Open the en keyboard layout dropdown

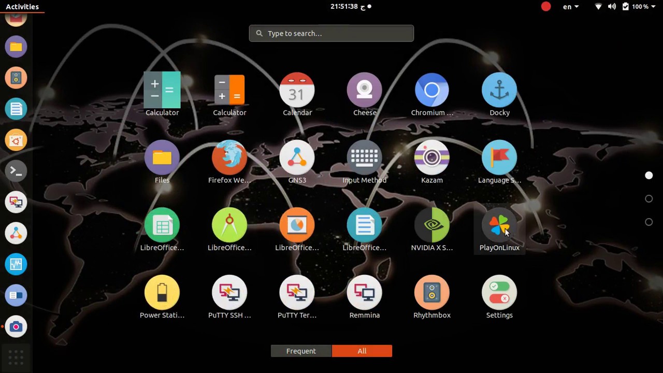[571, 7]
